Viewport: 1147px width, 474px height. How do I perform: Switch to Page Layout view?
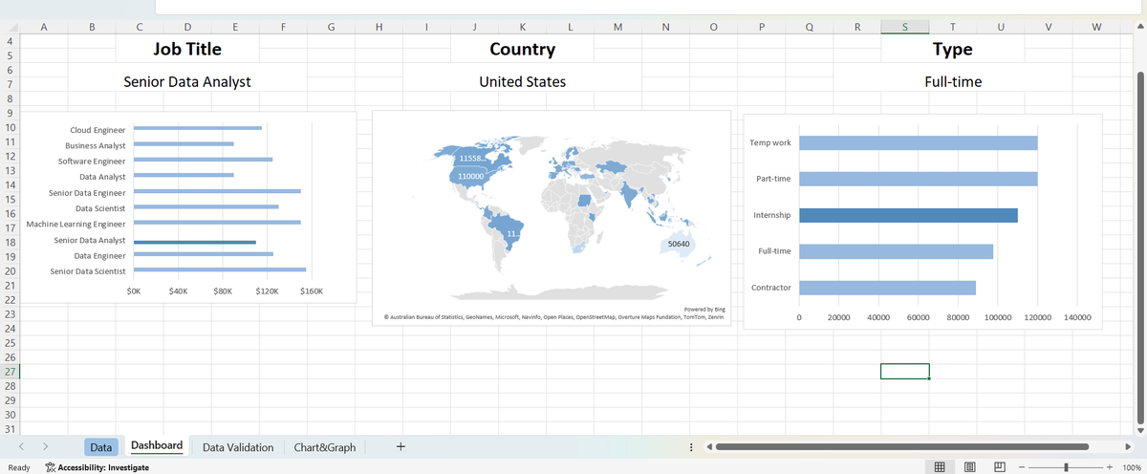point(970,467)
